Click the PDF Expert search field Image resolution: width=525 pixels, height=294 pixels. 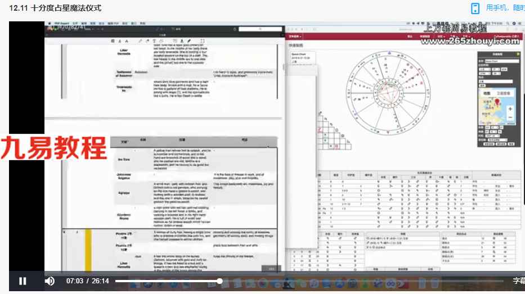click(x=260, y=29)
